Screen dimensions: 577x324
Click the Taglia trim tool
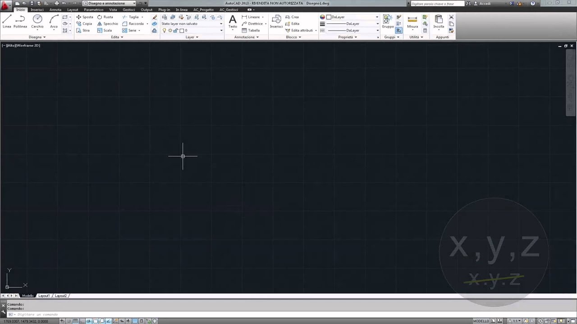[x=131, y=17]
